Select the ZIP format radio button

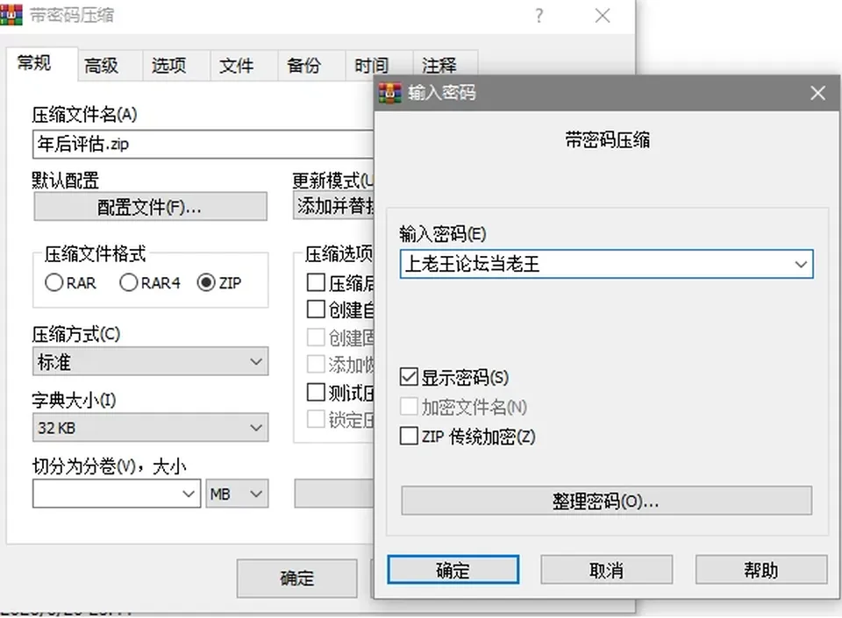click(x=206, y=282)
